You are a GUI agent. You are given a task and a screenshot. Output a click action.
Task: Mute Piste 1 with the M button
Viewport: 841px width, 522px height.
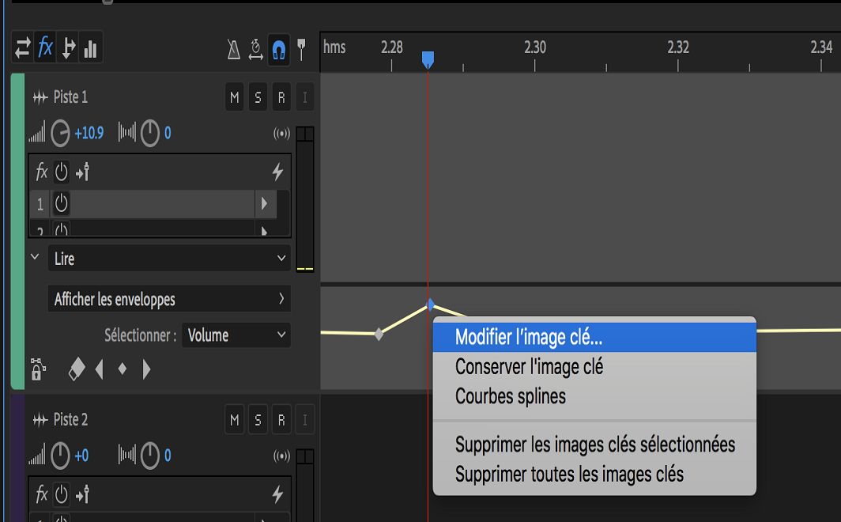point(234,97)
